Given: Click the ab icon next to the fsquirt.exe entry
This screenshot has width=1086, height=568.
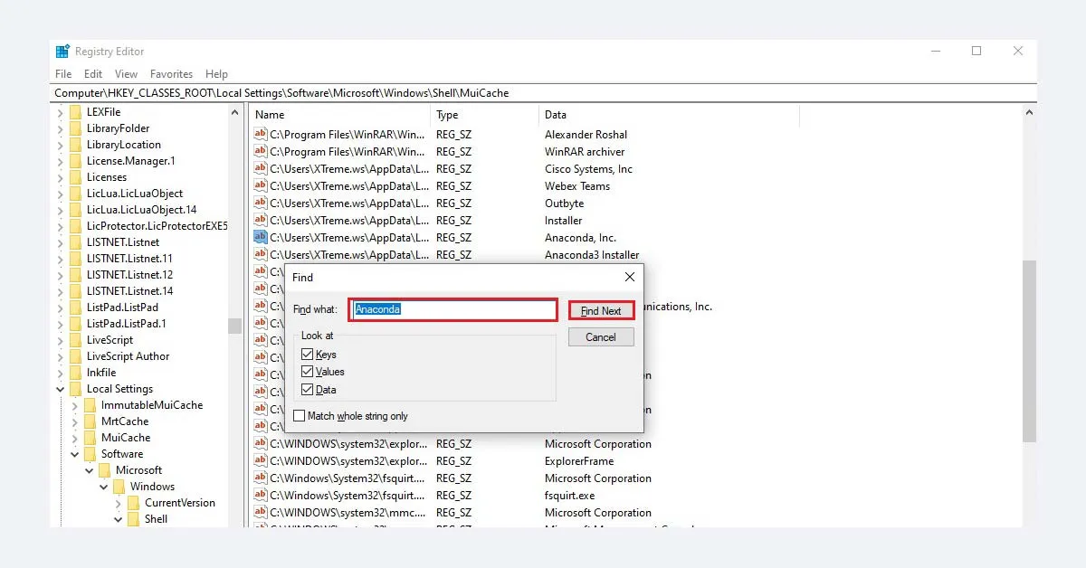Looking at the screenshot, I should pyautogui.click(x=261, y=495).
